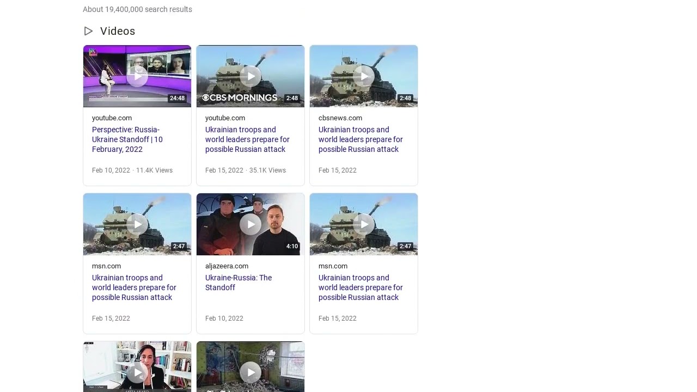The width and height of the screenshot is (697, 392).
Task: Play the CBS Mornings video thumbnail
Action: [250, 76]
